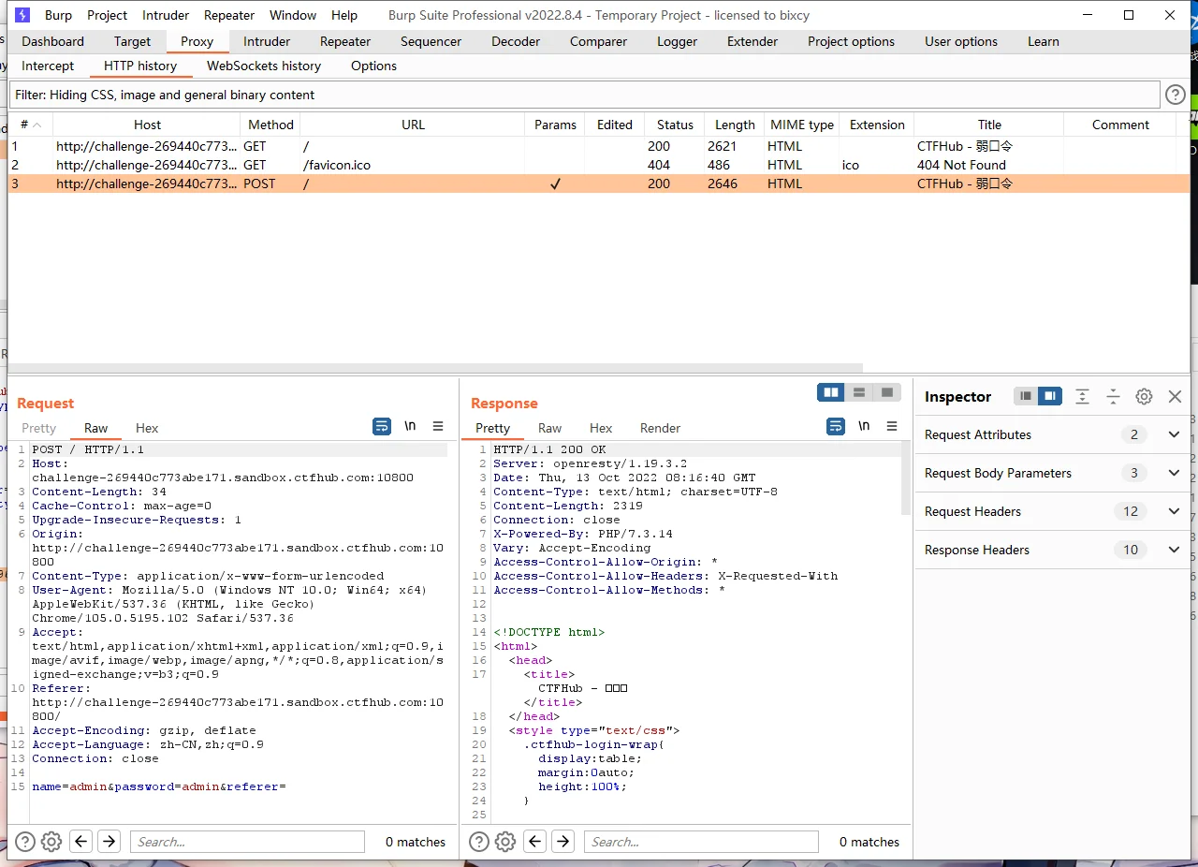Close the Inspector panel
Image resolution: width=1198 pixels, height=867 pixels.
[1176, 396]
